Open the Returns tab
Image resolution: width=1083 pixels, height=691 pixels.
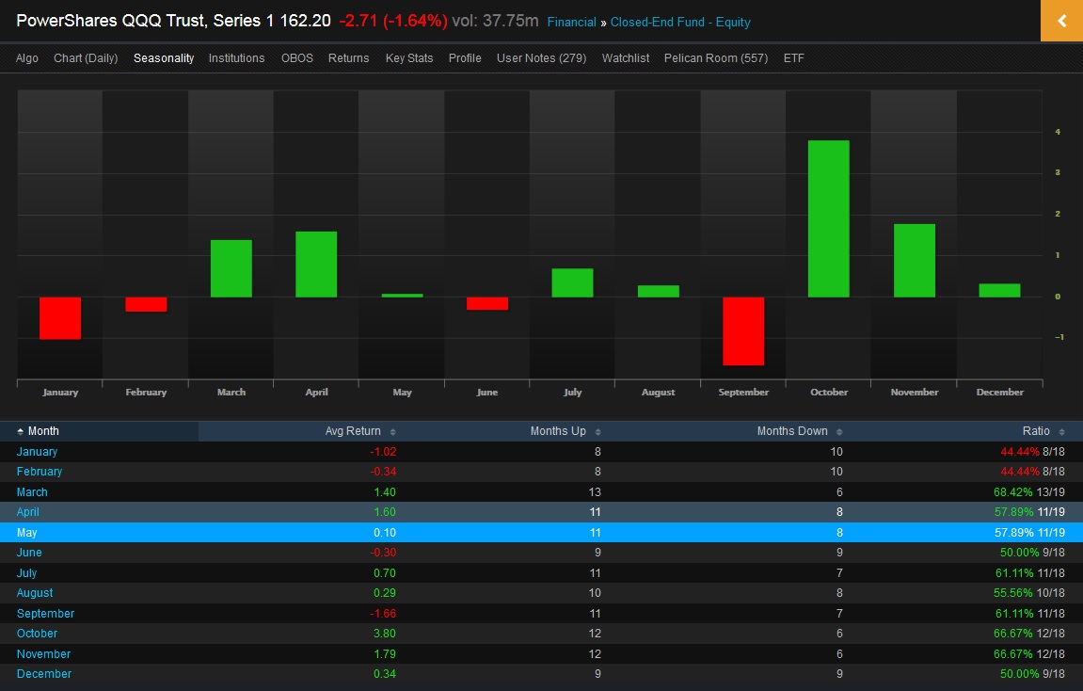tap(349, 58)
